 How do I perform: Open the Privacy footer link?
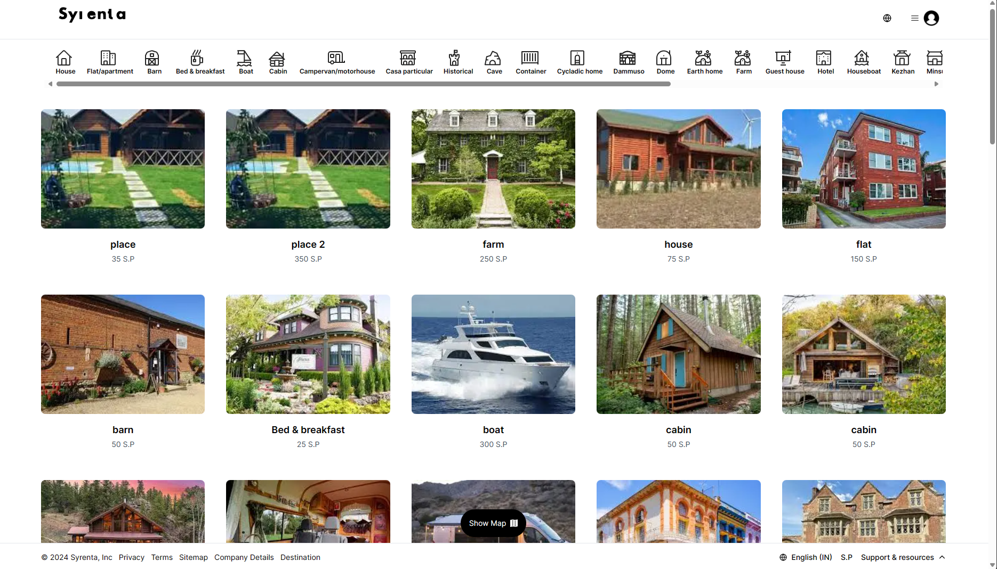[x=131, y=557]
